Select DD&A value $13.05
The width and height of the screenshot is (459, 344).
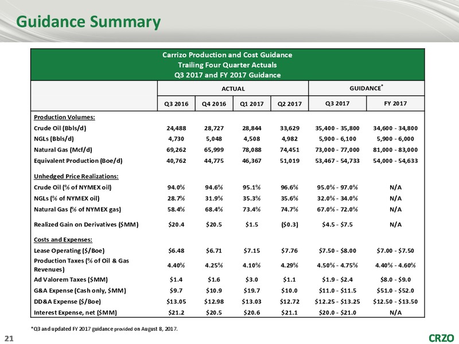[x=176, y=302]
